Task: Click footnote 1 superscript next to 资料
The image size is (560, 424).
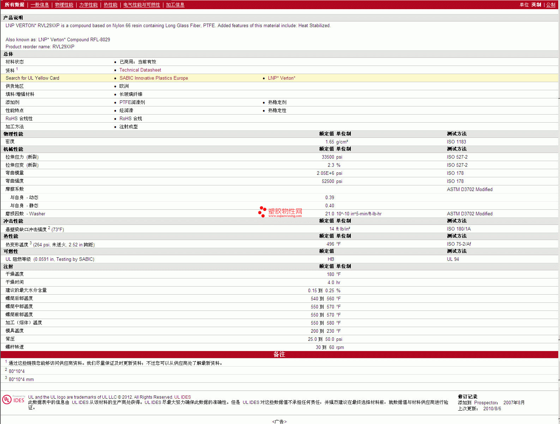Action: (17, 69)
